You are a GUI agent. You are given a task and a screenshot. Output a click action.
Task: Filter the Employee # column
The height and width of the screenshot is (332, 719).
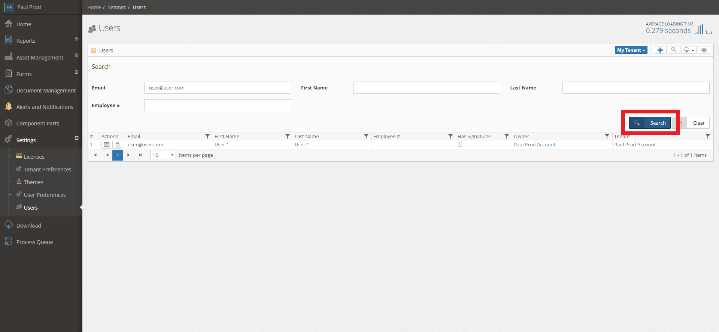[x=450, y=136]
